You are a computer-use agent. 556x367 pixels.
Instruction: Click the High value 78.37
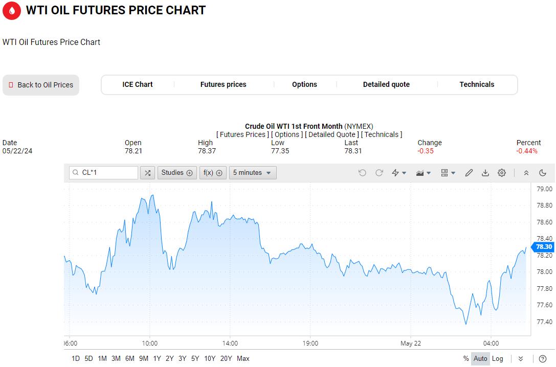tap(207, 151)
